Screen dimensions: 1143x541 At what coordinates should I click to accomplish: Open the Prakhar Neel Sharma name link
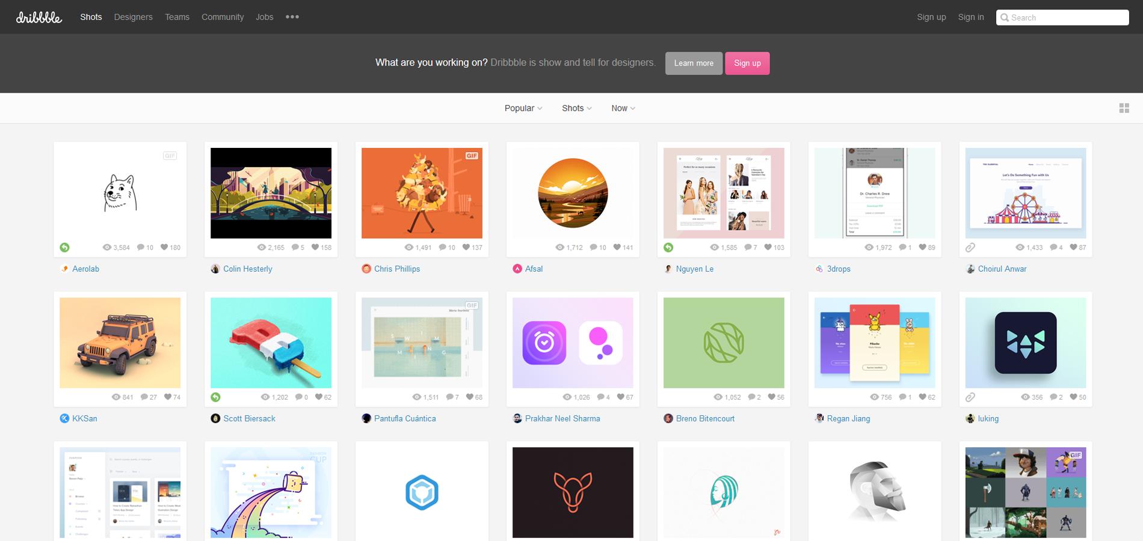click(562, 418)
